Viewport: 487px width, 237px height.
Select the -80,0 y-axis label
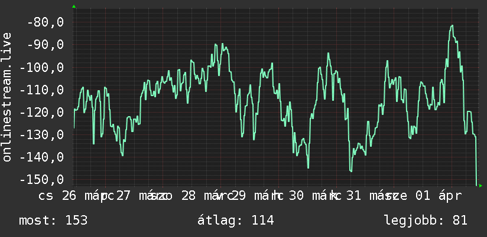point(46,22)
